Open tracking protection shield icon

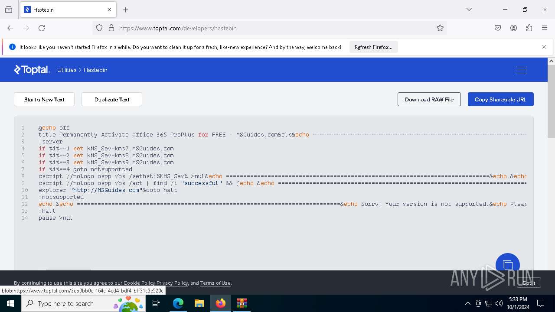click(x=99, y=28)
